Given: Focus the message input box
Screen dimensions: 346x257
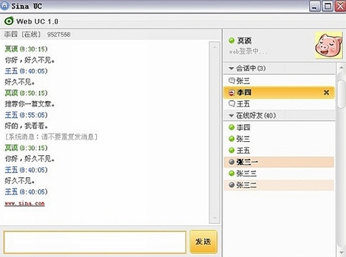Looking at the screenshot, I should tap(95, 242).
